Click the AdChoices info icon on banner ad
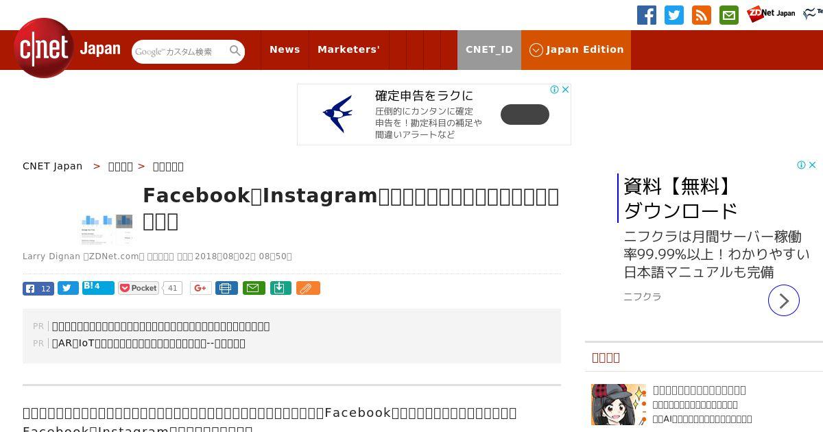Image resolution: width=823 pixels, height=432 pixels. [554, 90]
